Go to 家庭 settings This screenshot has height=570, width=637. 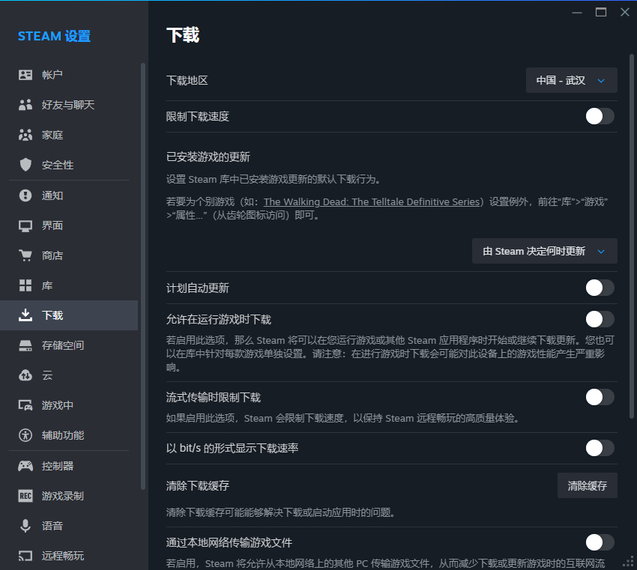69,135
